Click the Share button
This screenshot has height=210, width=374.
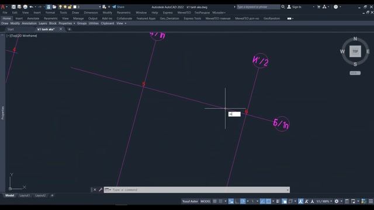click(x=118, y=7)
